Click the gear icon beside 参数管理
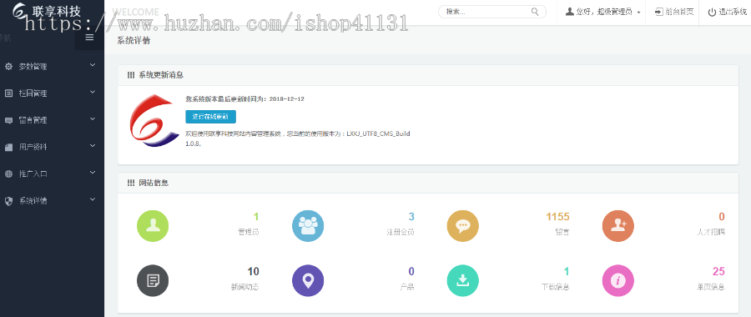This screenshot has height=317, width=751. [8, 67]
